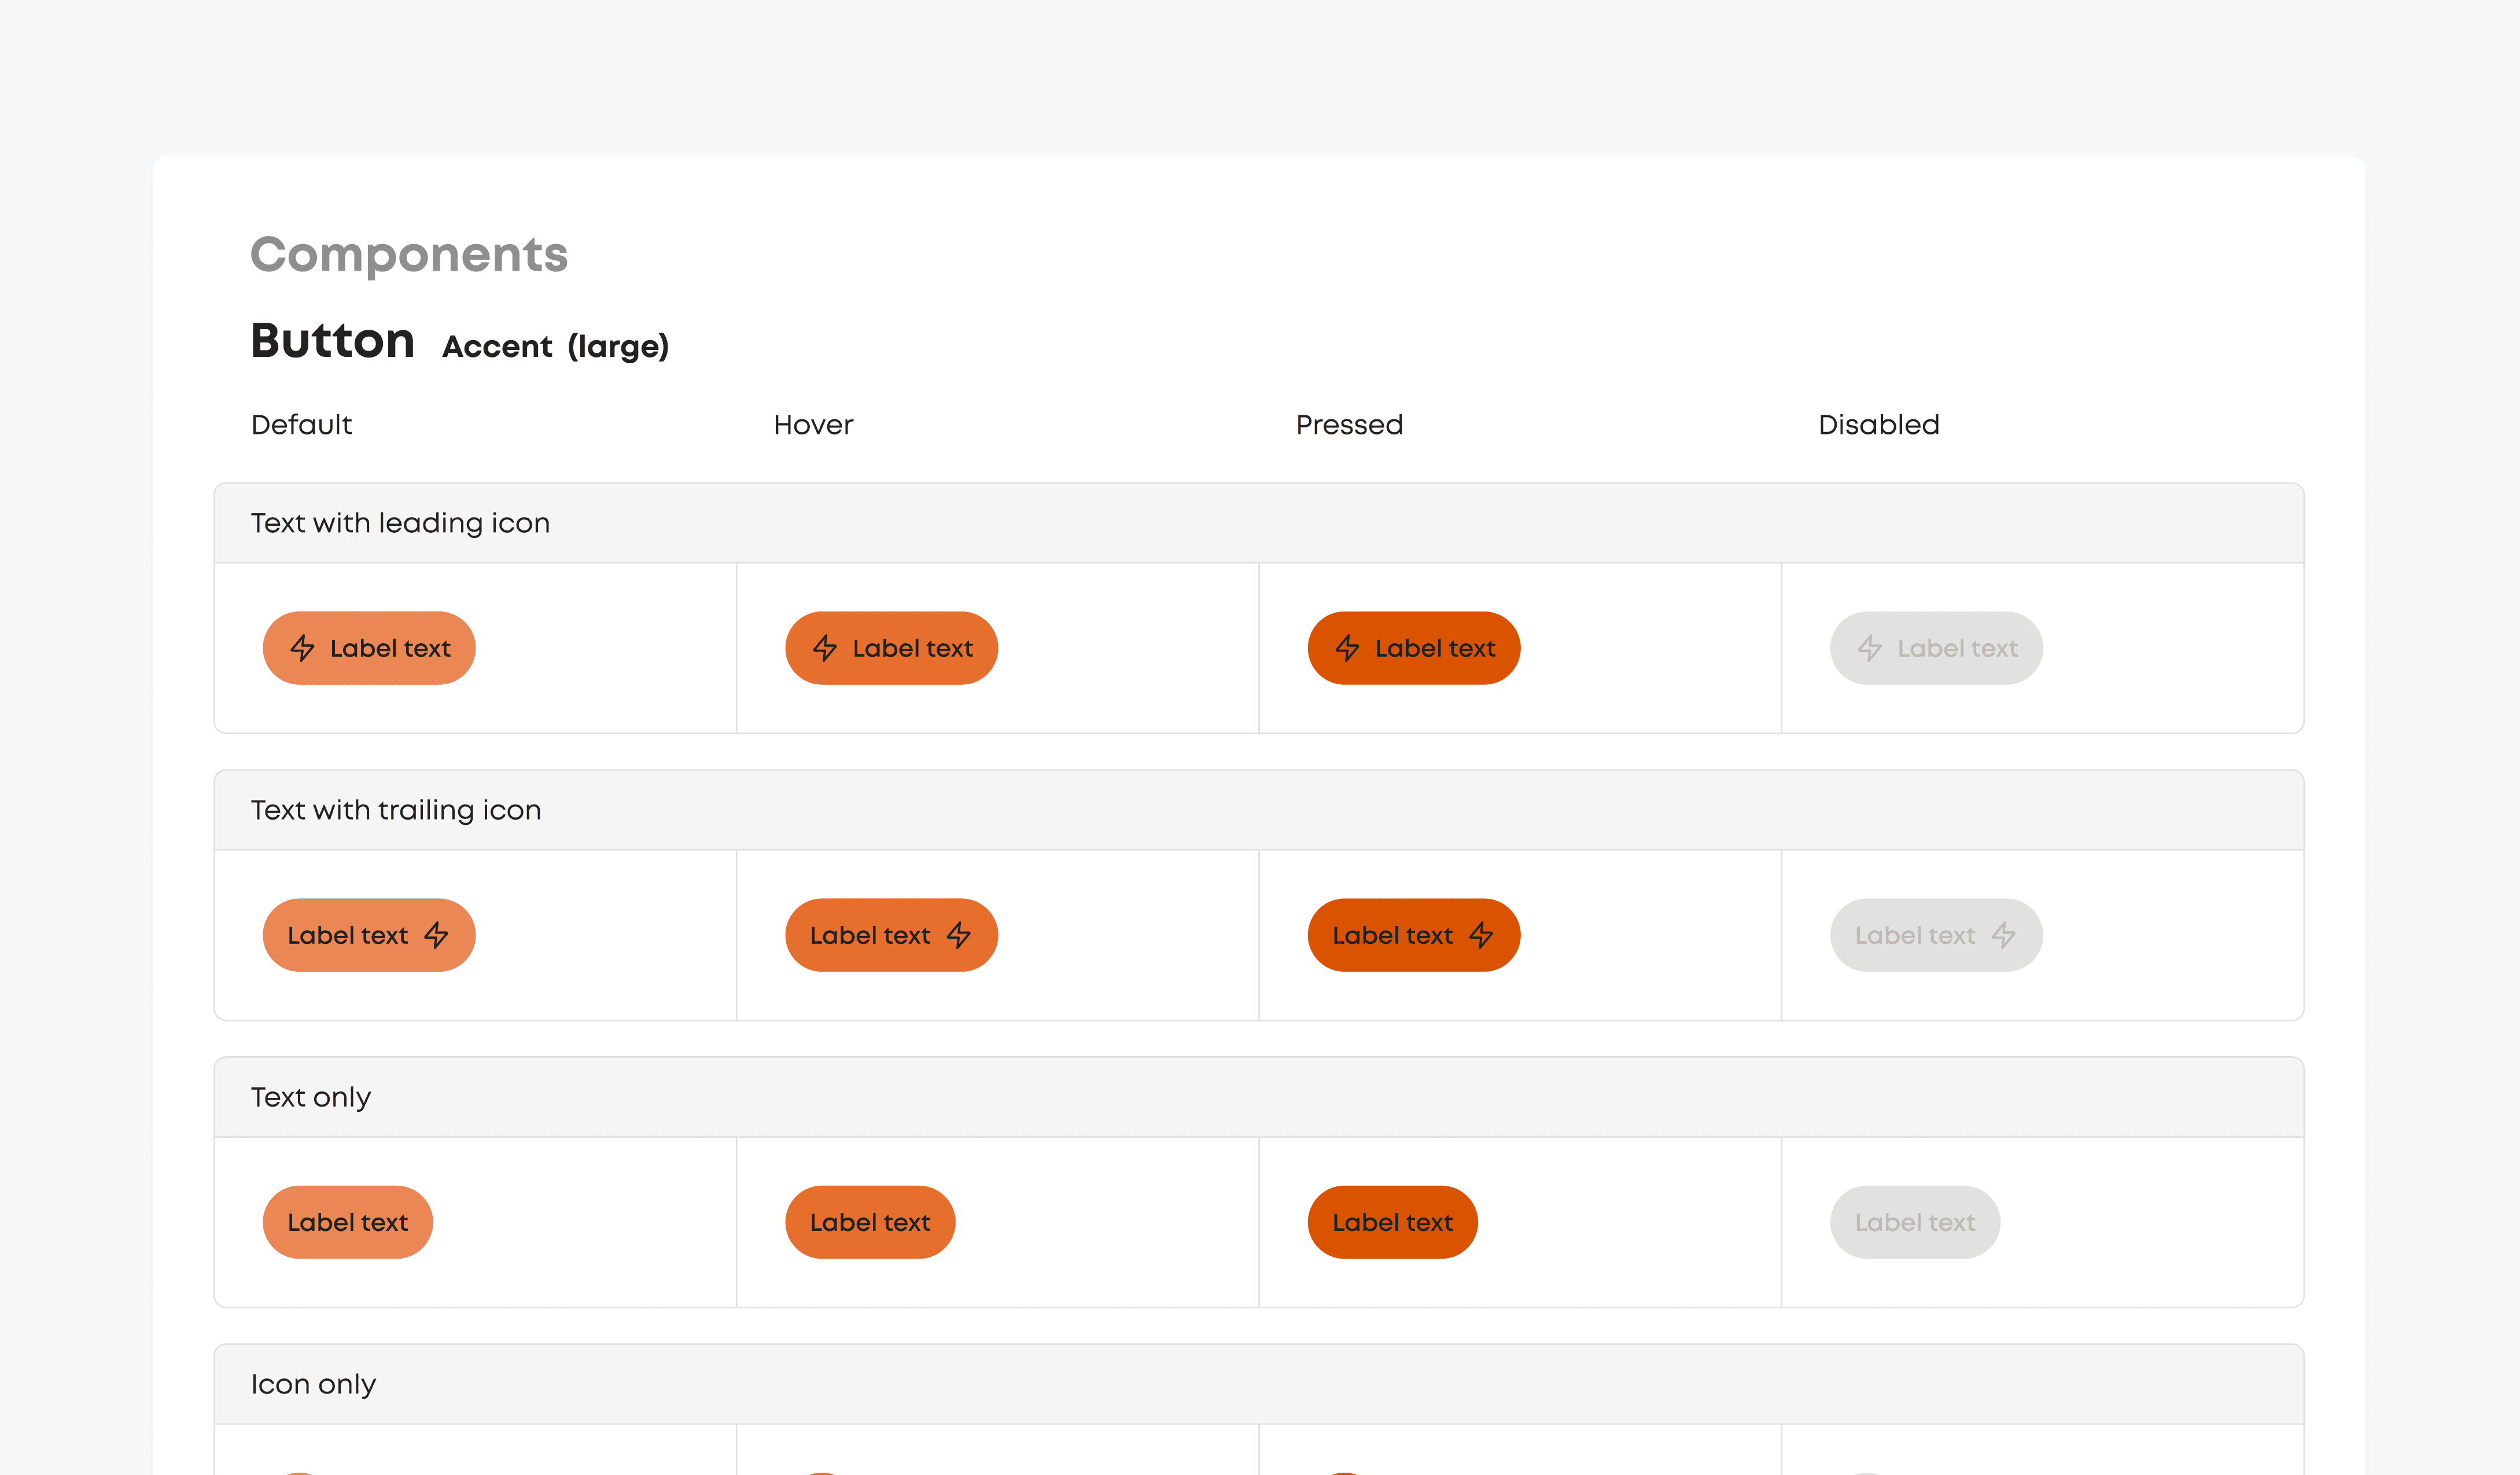Image resolution: width=2520 pixels, height=1475 pixels.
Task: Select the 'Text with trailing icon' section header
Action: pyautogui.click(x=396, y=810)
